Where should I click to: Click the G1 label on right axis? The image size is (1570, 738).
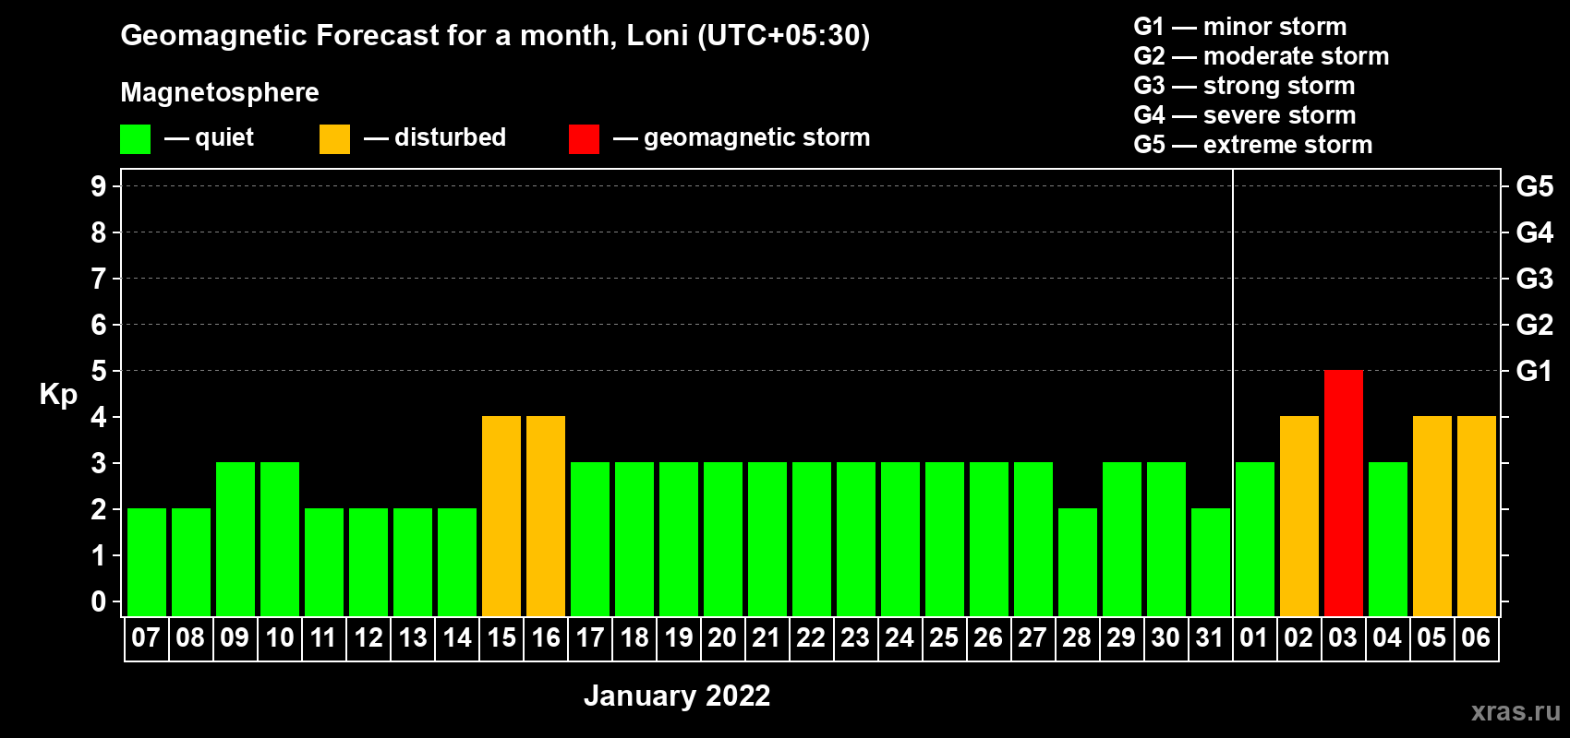1534,371
